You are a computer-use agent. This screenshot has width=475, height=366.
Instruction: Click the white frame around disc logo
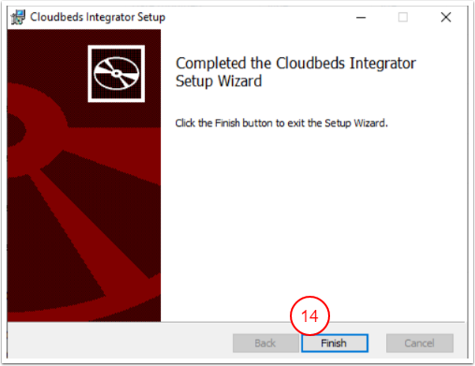(x=116, y=47)
